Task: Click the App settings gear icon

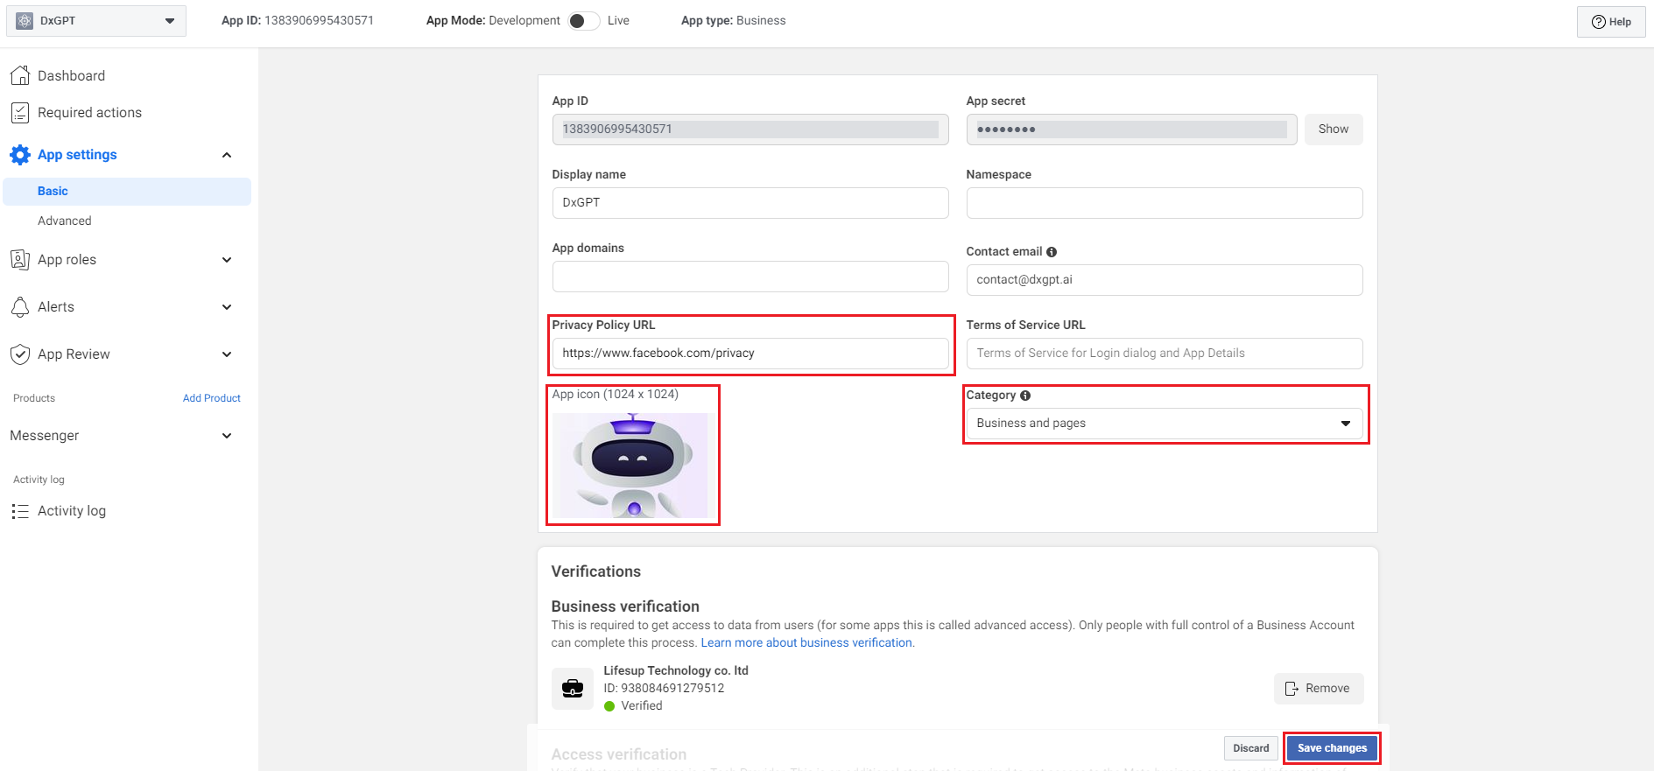Action: click(19, 155)
